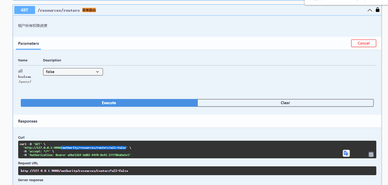The image size is (388, 185).
Task: Click the 'Description' column header
Action: tap(52, 60)
